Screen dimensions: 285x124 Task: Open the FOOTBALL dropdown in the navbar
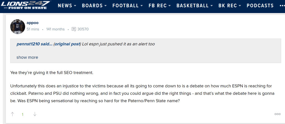pyautogui.click(x=128, y=6)
